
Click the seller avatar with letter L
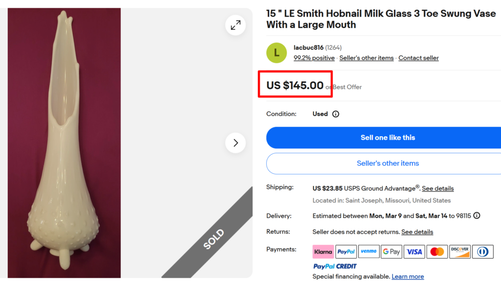point(276,53)
